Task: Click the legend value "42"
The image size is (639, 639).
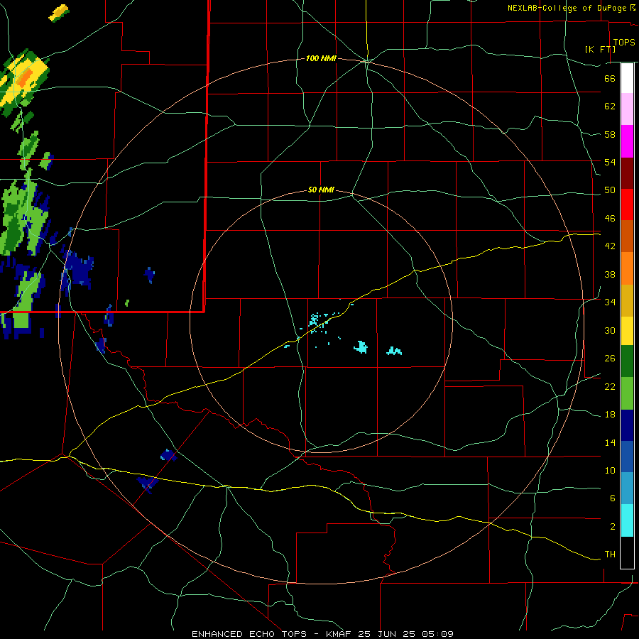Action: pos(610,246)
